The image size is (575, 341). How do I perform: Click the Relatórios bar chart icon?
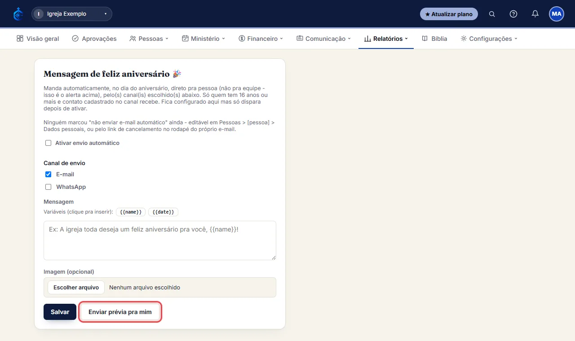coord(367,39)
